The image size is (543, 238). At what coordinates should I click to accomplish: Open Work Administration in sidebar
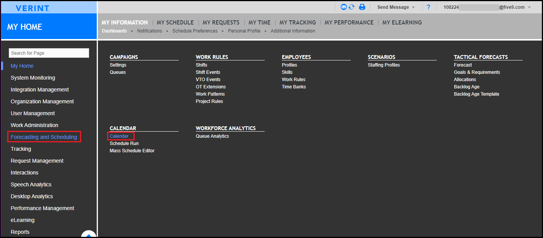coord(34,125)
